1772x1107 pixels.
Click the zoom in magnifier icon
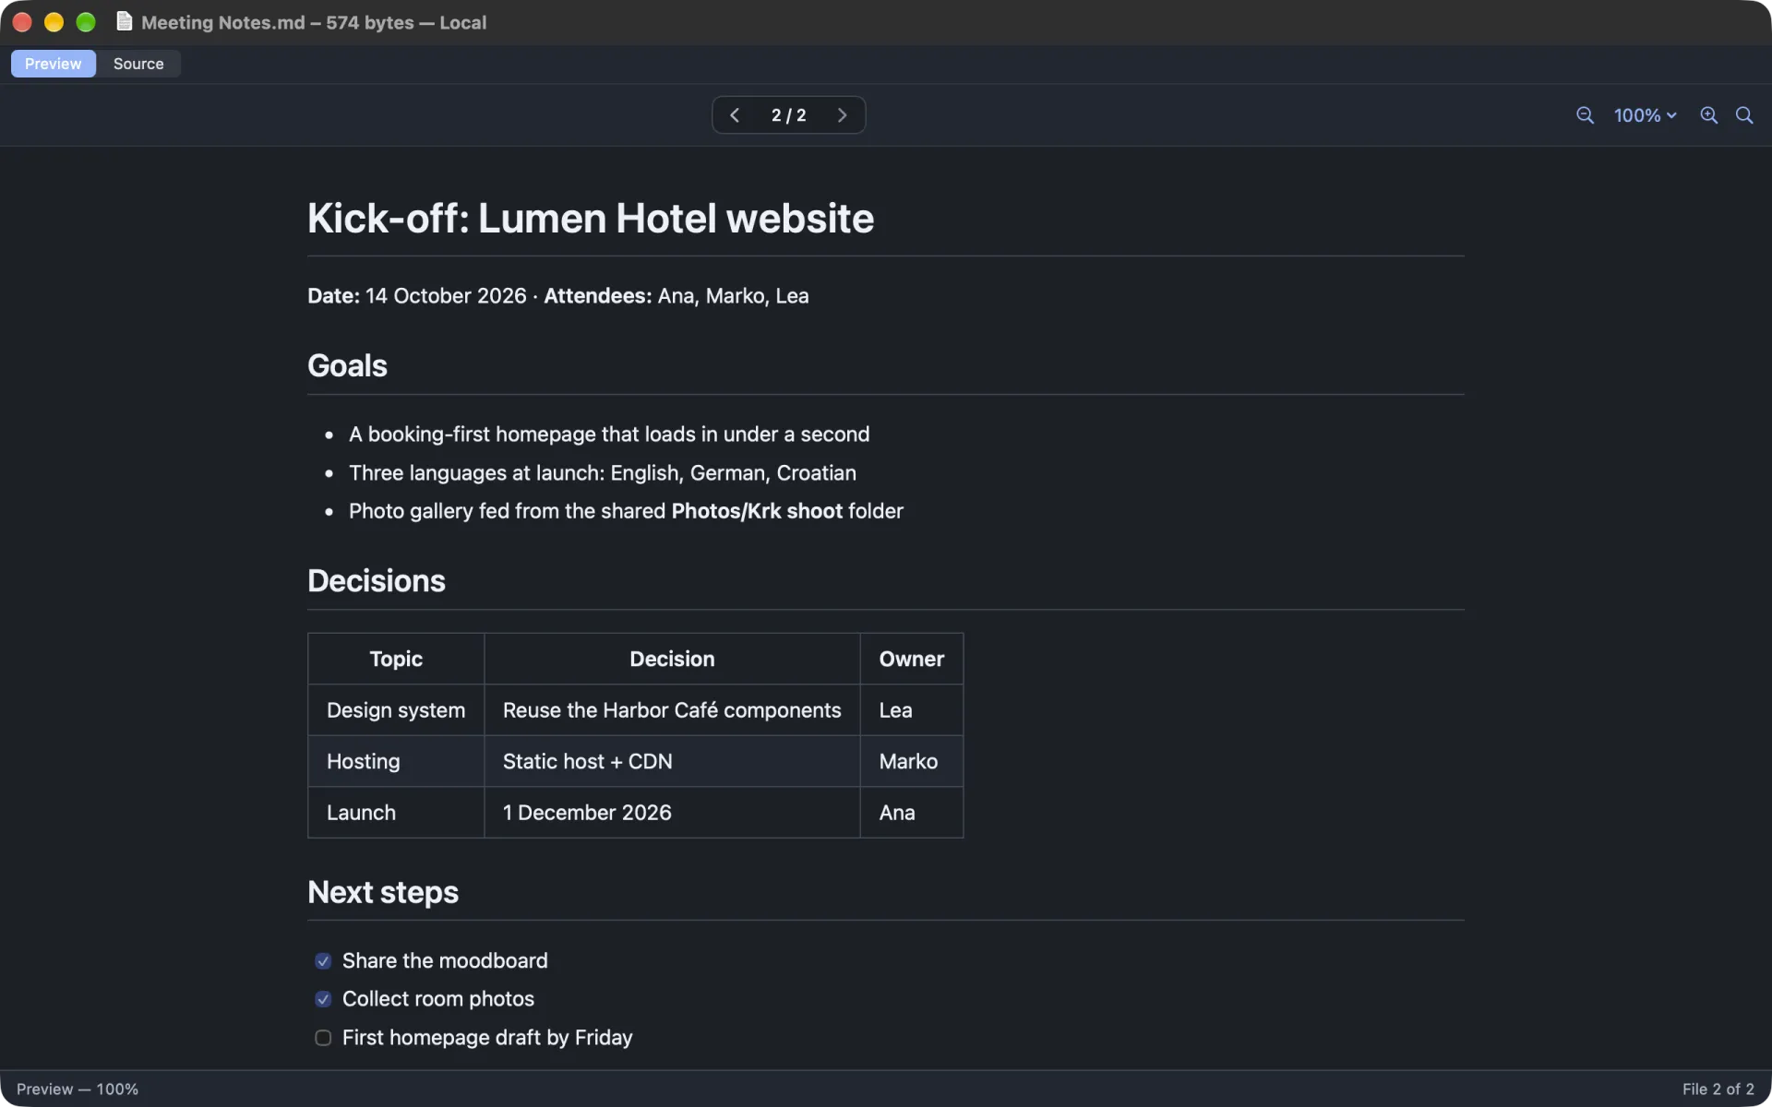(x=1709, y=115)
